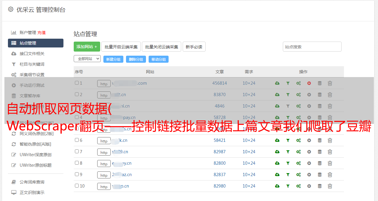Click the http badge in row 9

[x=104, y=175]
